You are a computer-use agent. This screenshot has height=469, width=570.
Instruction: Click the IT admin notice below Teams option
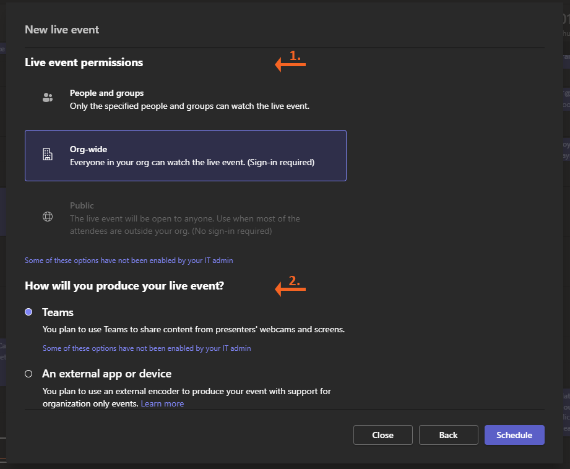coord(147,348)
